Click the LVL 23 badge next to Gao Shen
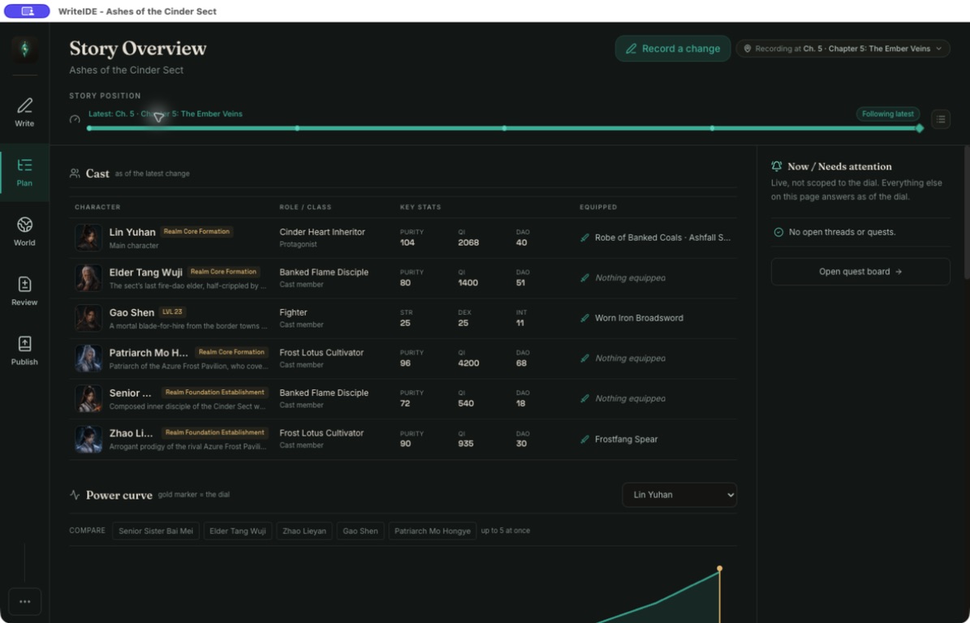970x623 pixels. [x=172, y=312]
